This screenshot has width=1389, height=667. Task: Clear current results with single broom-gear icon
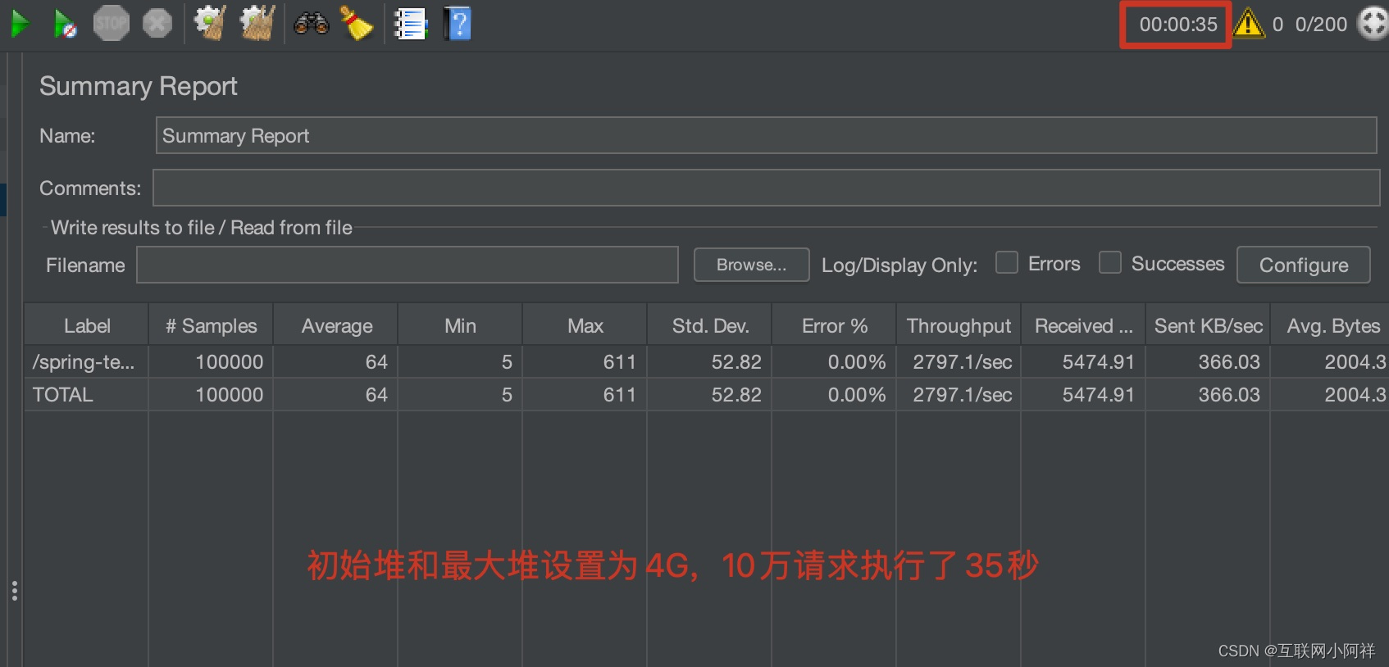click(x=210, y=24)
